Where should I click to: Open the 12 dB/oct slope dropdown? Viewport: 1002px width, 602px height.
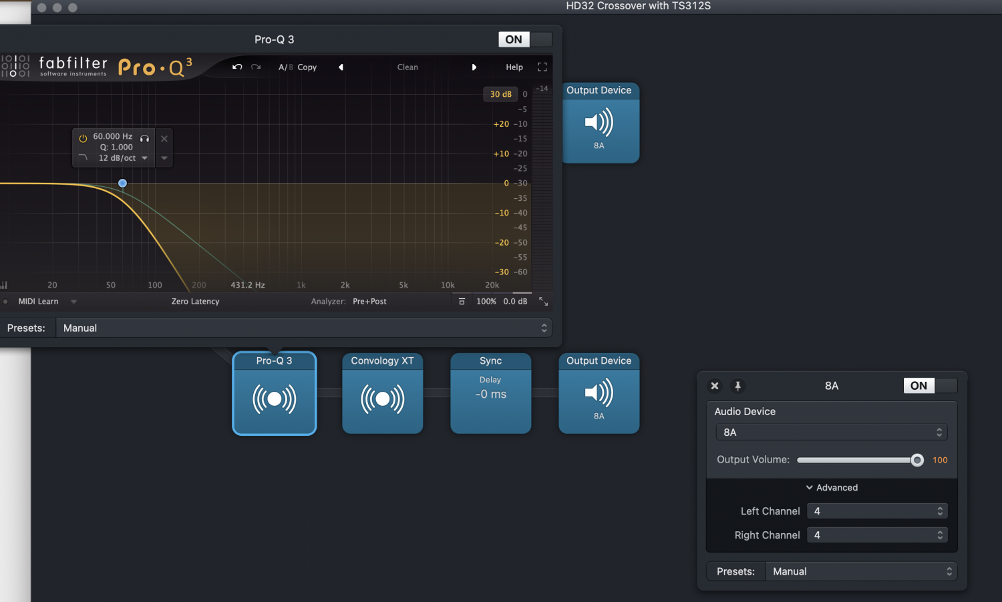tap(123, 158)
